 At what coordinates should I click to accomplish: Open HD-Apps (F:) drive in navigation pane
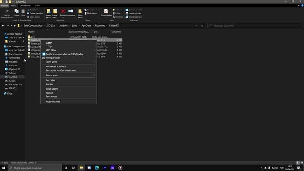(15, 85)
